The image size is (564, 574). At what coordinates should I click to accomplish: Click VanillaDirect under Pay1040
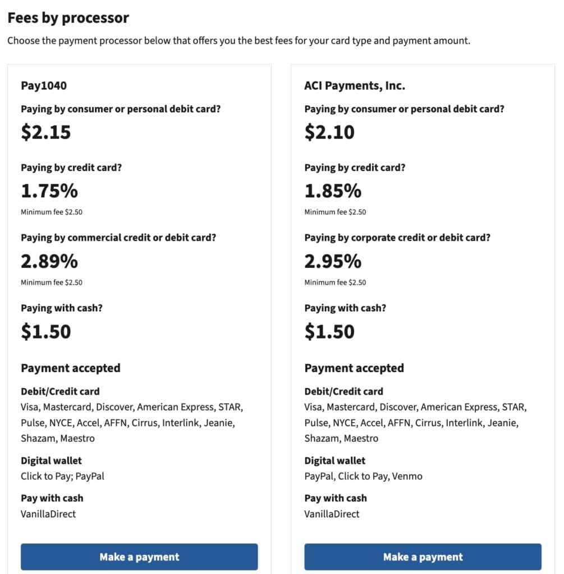pyautogui.click(x=48, y=513)
